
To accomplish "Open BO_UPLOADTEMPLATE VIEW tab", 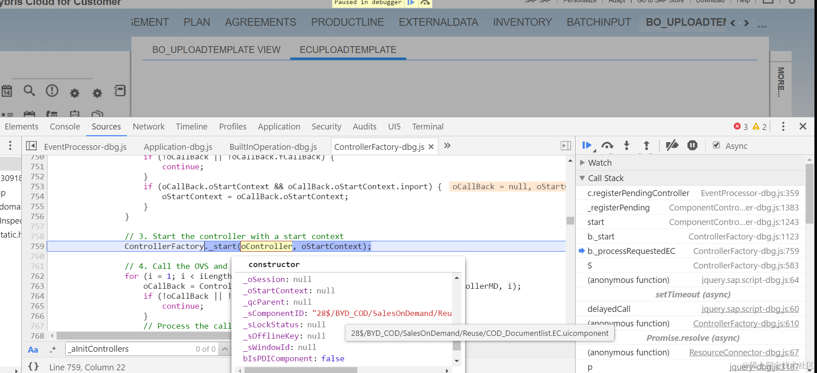I will 216,50.
